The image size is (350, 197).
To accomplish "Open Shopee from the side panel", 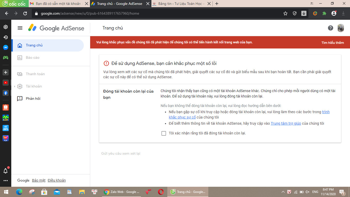I will coord(6,107).
